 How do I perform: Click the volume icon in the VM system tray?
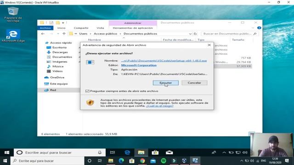[x=245, y=153]
